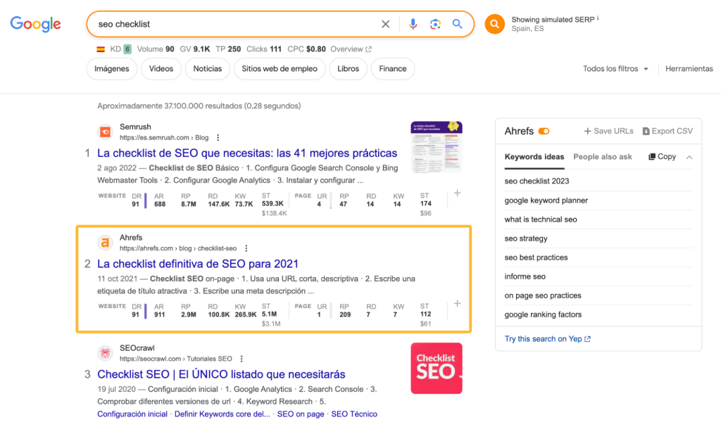The width and height of the screenshot is (721, 422).
Task: Open the Noticias results tab
Action: coord(207,68)
